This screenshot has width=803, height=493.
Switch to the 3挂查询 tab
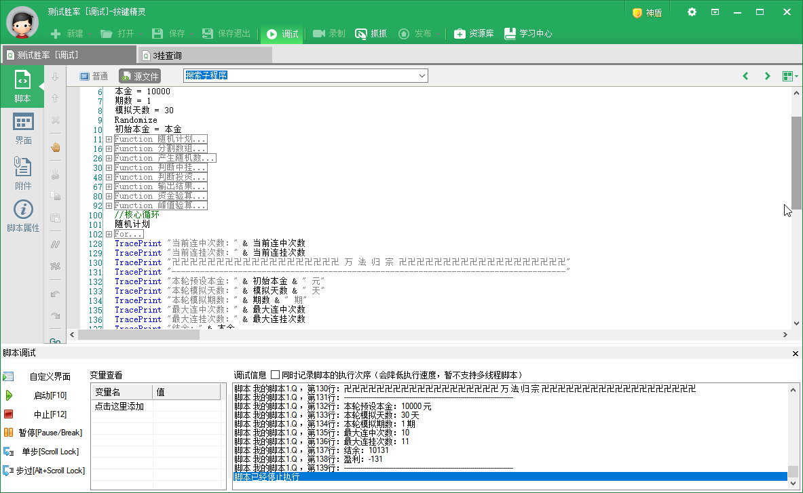(x=167, y=56)
